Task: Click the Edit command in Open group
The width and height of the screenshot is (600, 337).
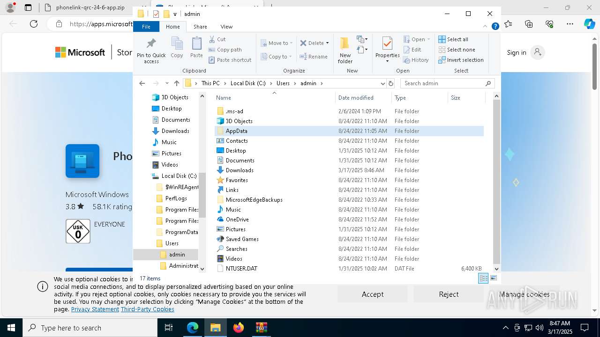Action: 412,50
